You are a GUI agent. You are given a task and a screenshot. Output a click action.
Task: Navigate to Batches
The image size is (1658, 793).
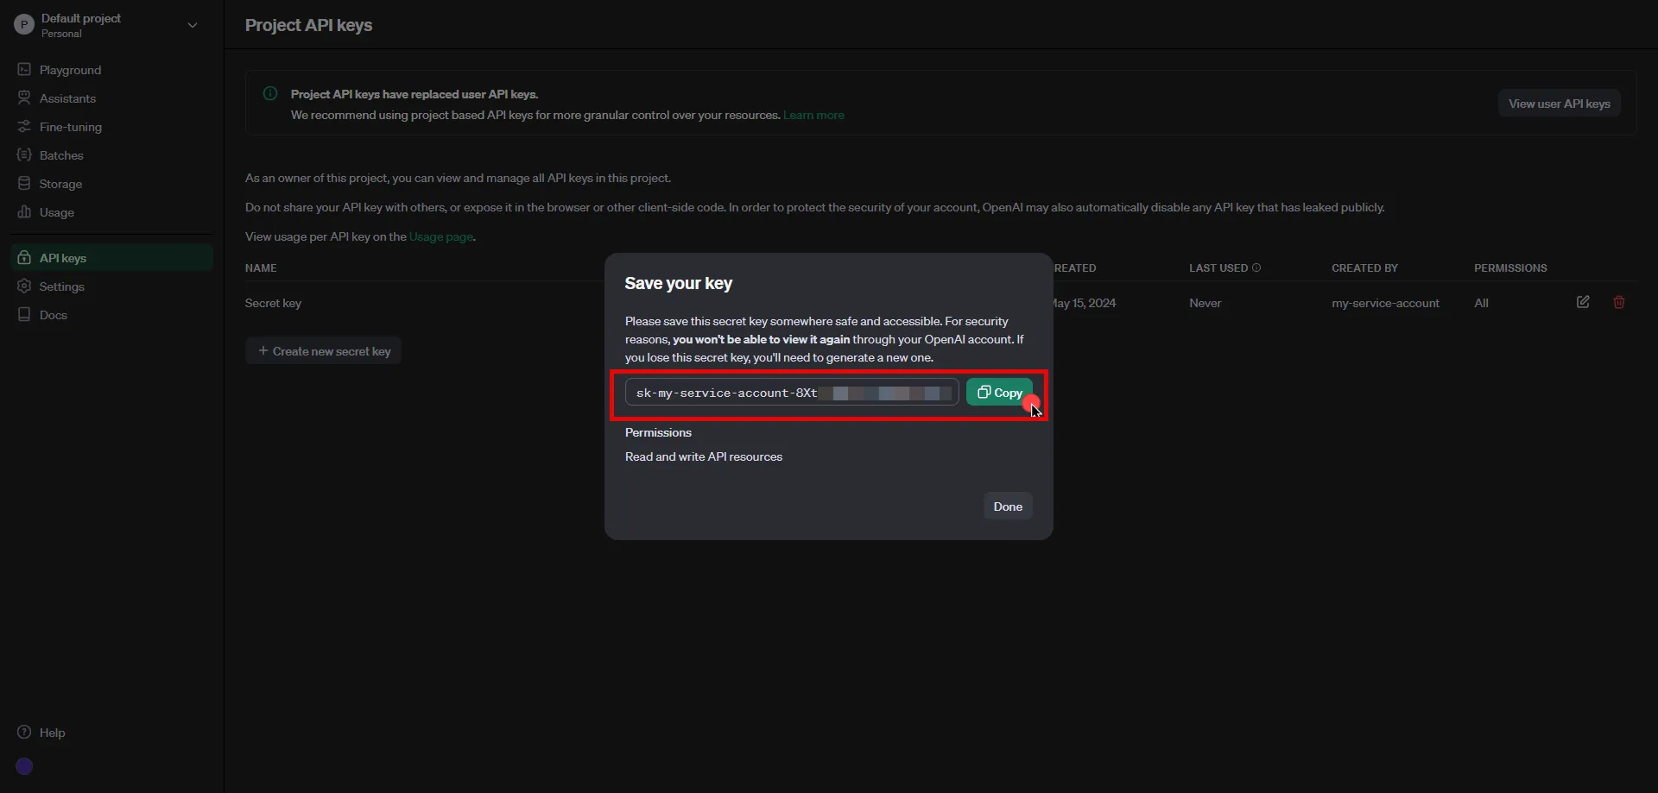(61, 155)
